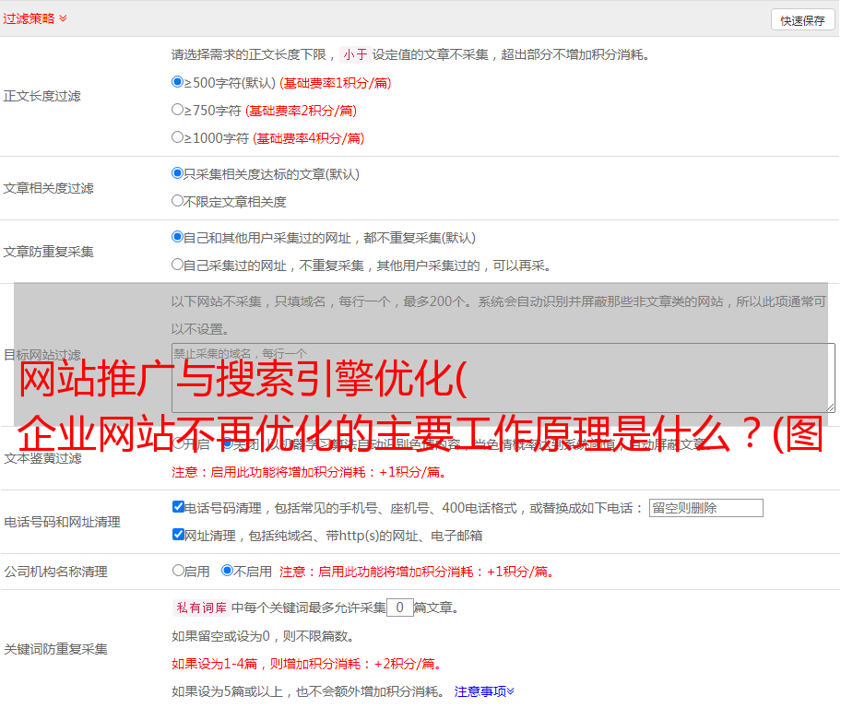Choose 不限定文章相关度 option
The width and height of the screenshot is (841, 708).
point(177,201)
